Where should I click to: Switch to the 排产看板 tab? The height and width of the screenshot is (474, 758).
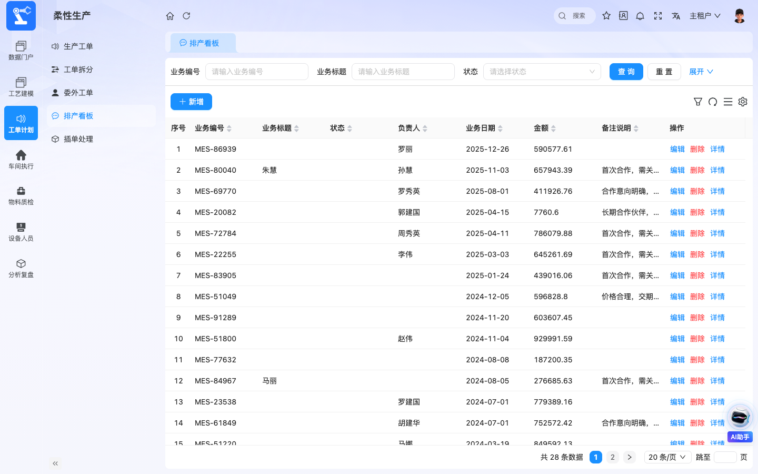(203, 43)
